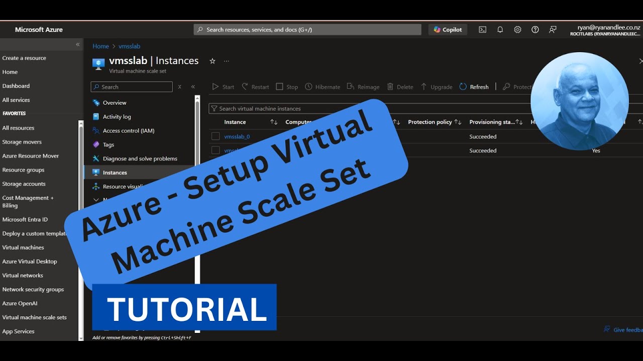Click the Microsoft Azure logo text
This screenshot has height=361, width=643.
coord(39,30)
